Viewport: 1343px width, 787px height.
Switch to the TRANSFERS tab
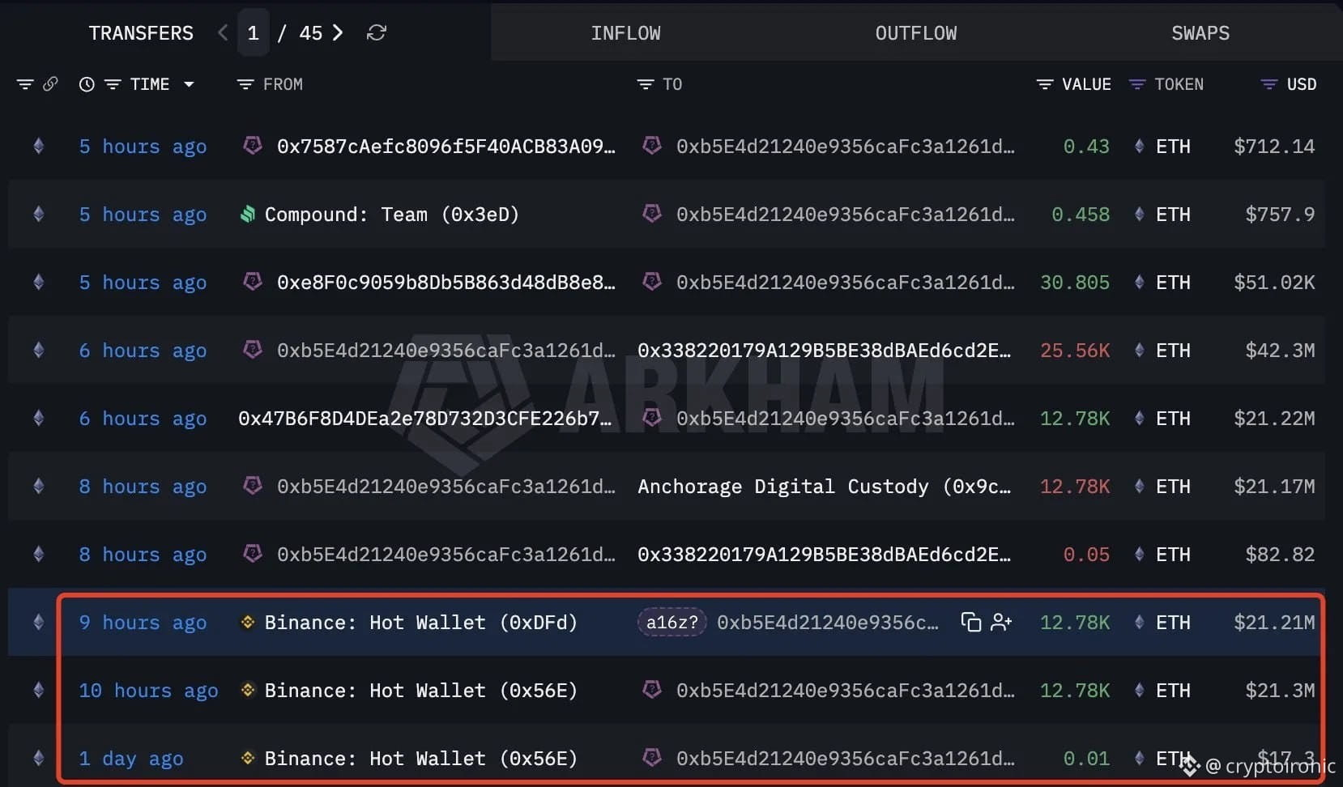141,33
